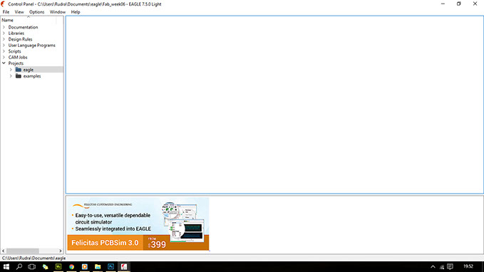
Task: Select Design Rules in the tree
Action: [20, 39]
